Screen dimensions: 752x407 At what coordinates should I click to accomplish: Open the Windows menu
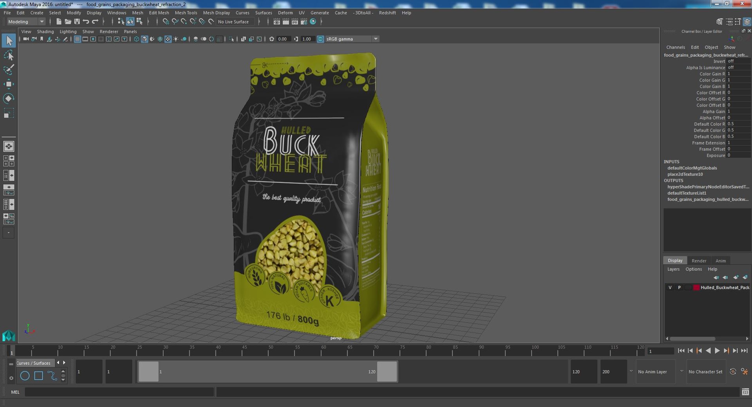point(117,13)
